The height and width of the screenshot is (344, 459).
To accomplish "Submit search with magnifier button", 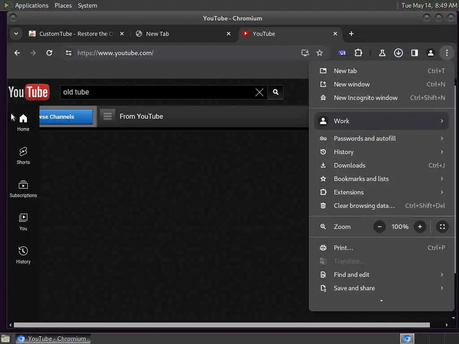I will (x=276, y=92).
